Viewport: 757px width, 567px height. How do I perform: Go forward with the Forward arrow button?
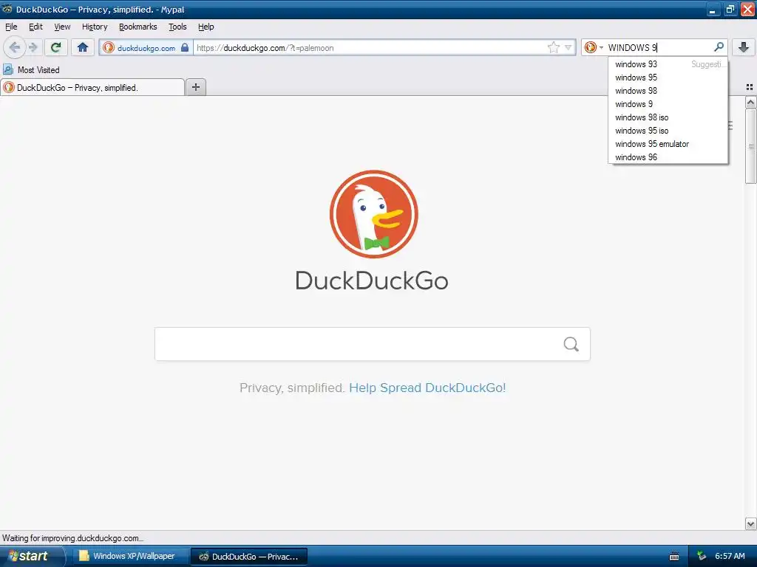pos(33,47)
